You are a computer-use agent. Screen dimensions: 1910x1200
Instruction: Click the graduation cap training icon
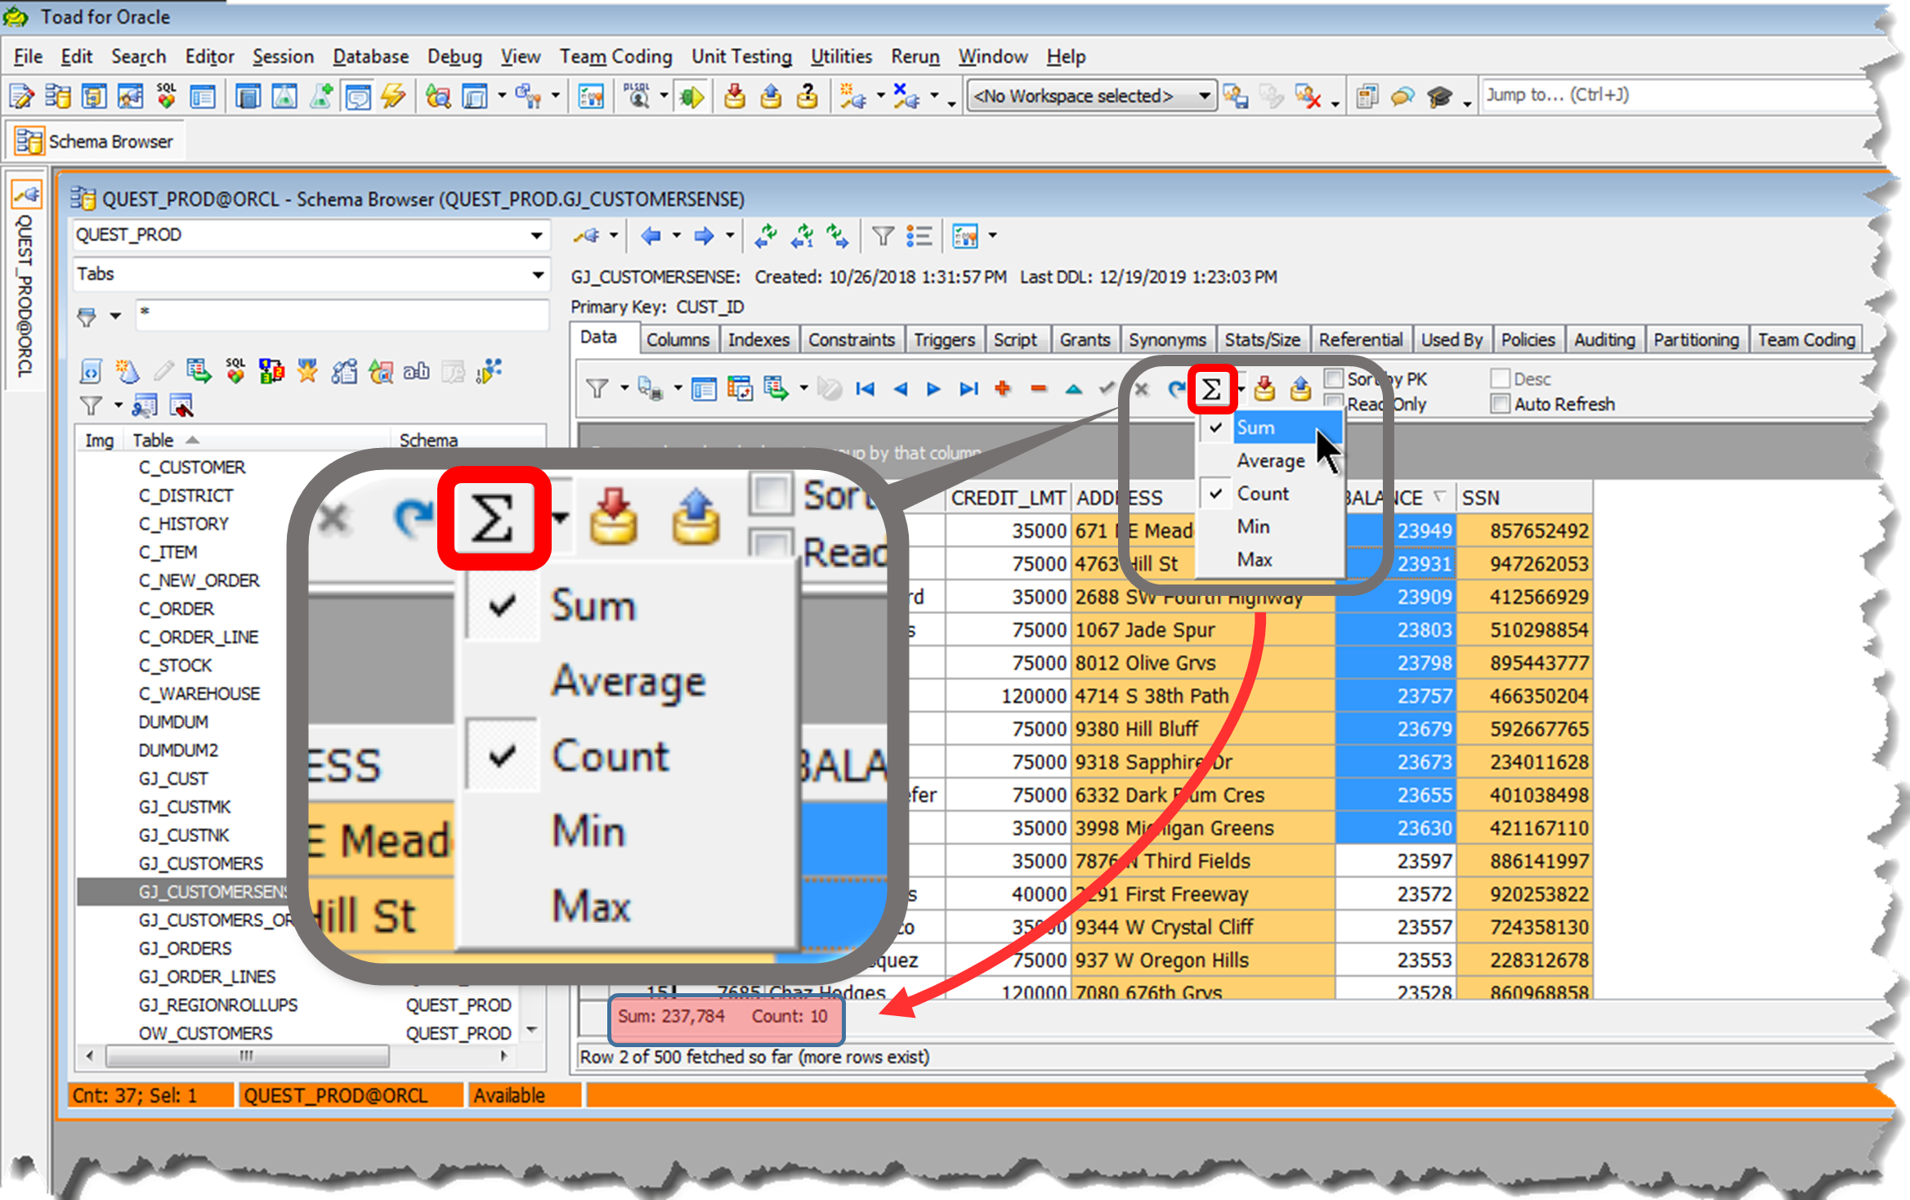point(1439,96)
